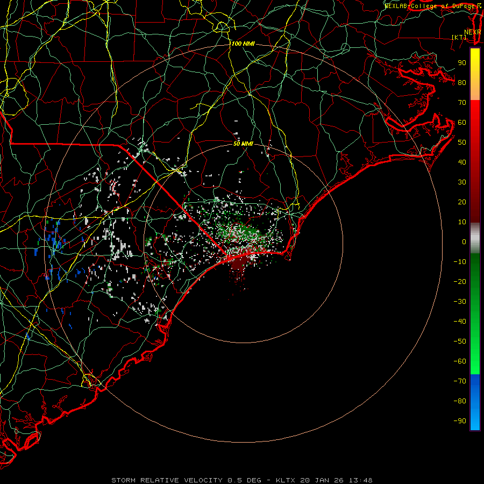
Task: Click the 70 value on the velocity scale
Action: pos(462,103)
